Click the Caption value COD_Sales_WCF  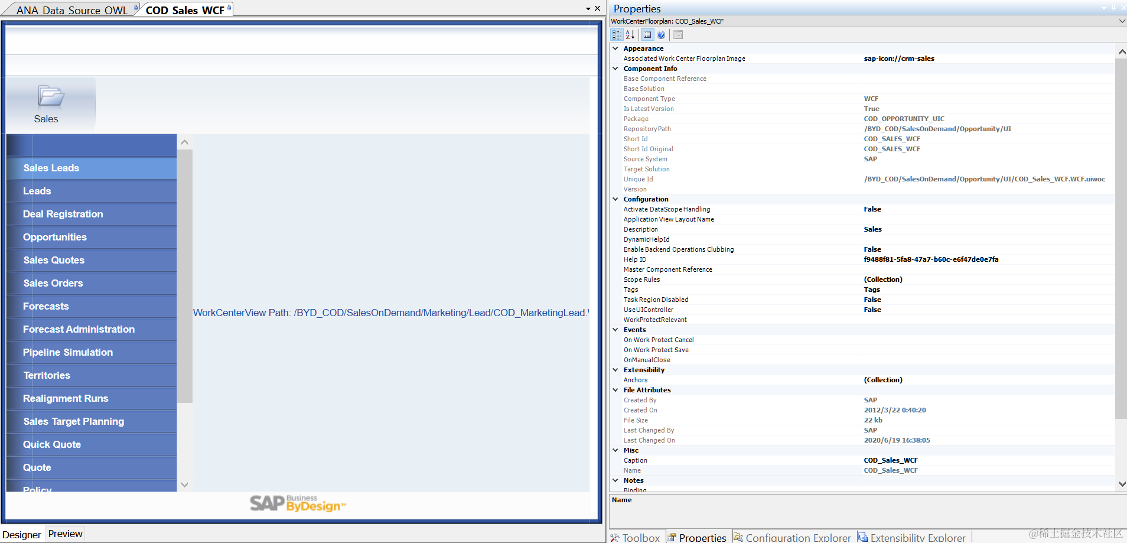(x=891, y=460)
